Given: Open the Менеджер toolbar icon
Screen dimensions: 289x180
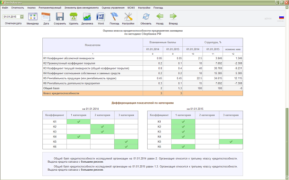Looking at the screenshot, I should click(33, 17).
